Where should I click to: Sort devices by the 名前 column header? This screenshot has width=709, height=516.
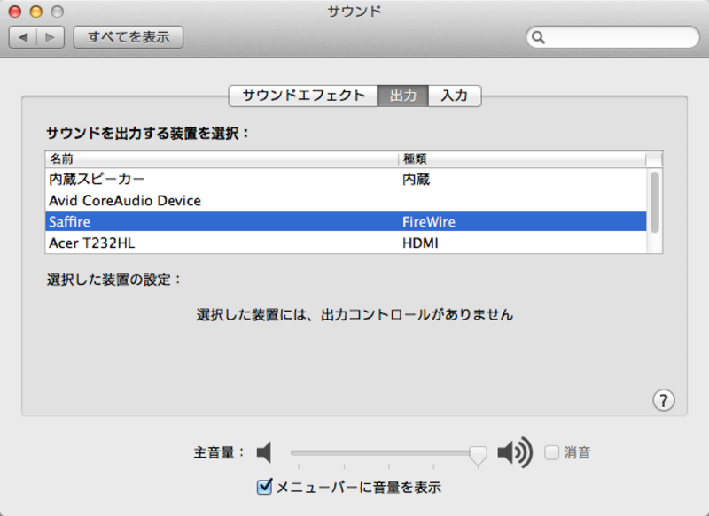(222, 159)
